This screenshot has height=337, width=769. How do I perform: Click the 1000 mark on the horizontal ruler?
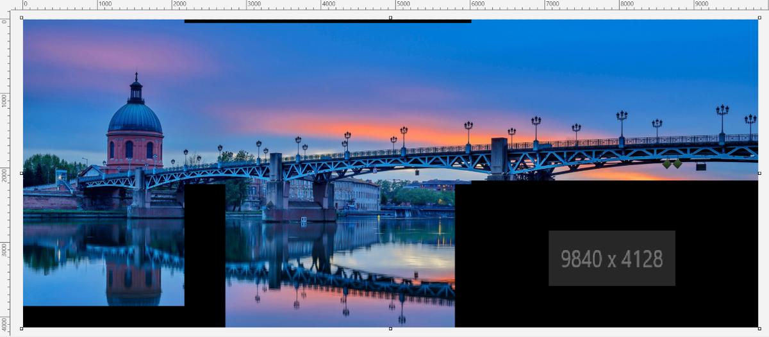[104, 4]
